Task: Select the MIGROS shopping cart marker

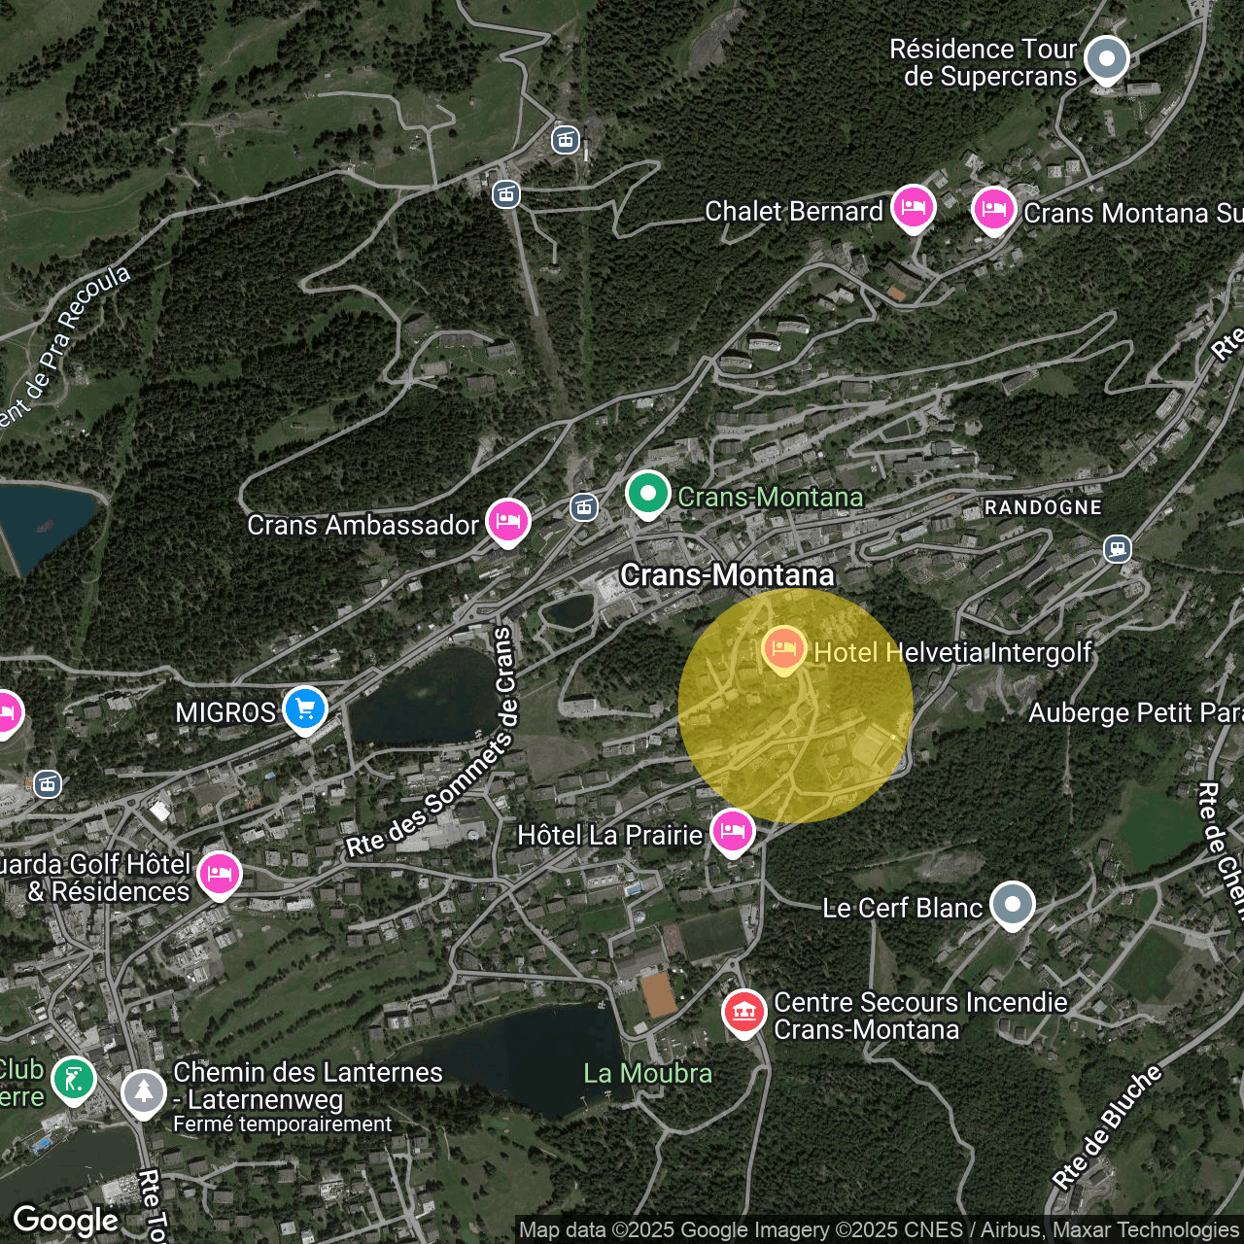Action: [x=305, y=708]
